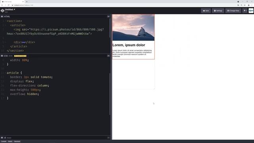Open the Console panel
The height and width of the screenshot is (143, 254).
click(x=4, y=141)
